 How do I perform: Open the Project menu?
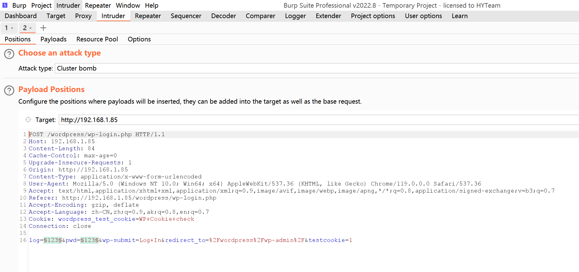(x=41, y=5)
